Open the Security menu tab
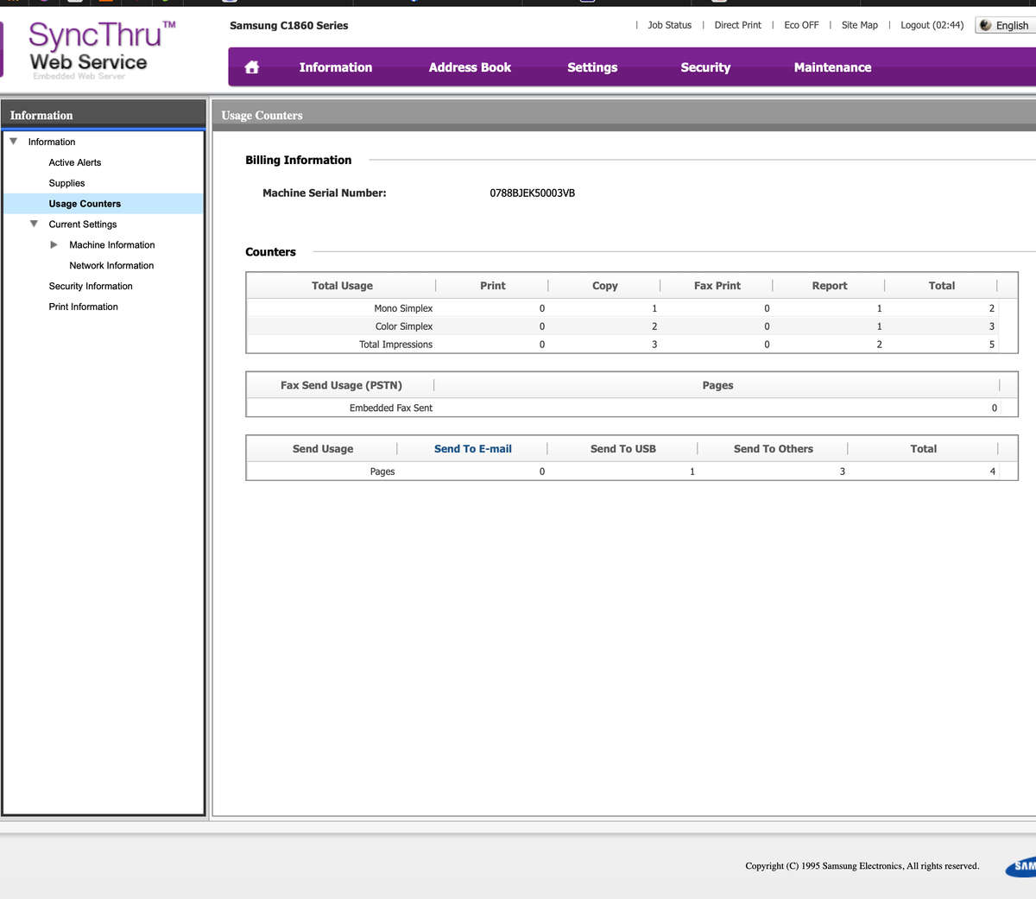 (x=705, y=67)
